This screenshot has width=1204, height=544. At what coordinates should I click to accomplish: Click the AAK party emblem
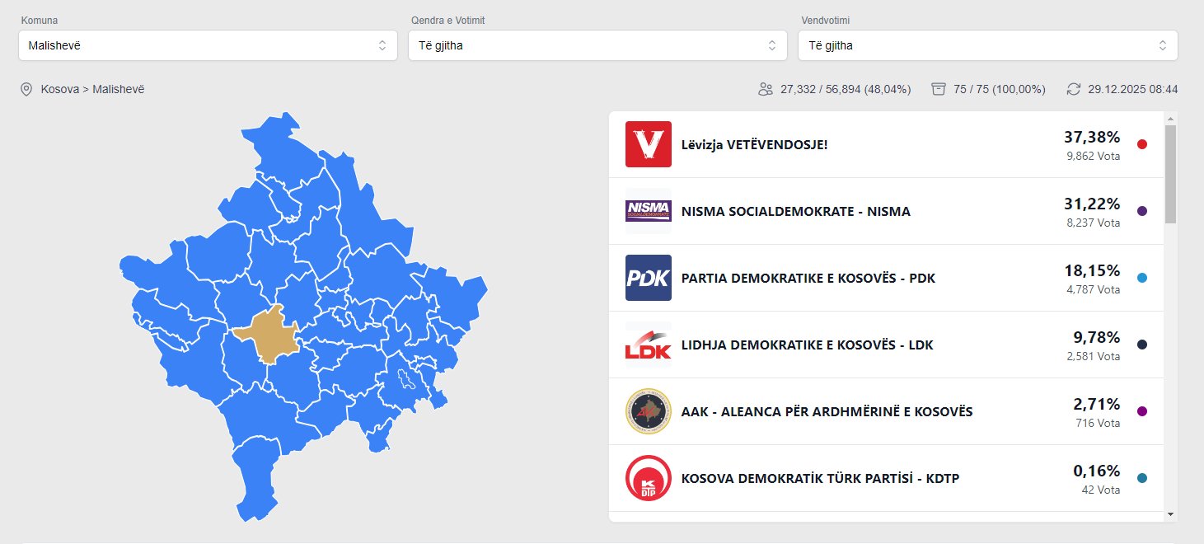coord(648,411)
